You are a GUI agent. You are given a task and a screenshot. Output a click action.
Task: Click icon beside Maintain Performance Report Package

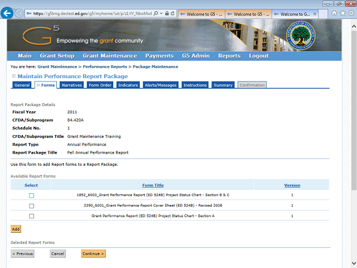point(13,76)
